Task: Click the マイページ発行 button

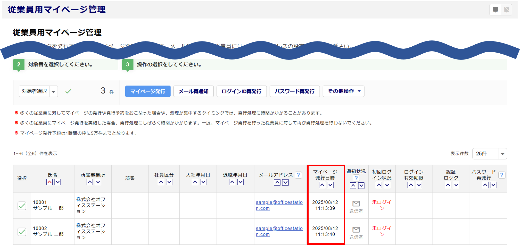Action: [x=148, y=91]
